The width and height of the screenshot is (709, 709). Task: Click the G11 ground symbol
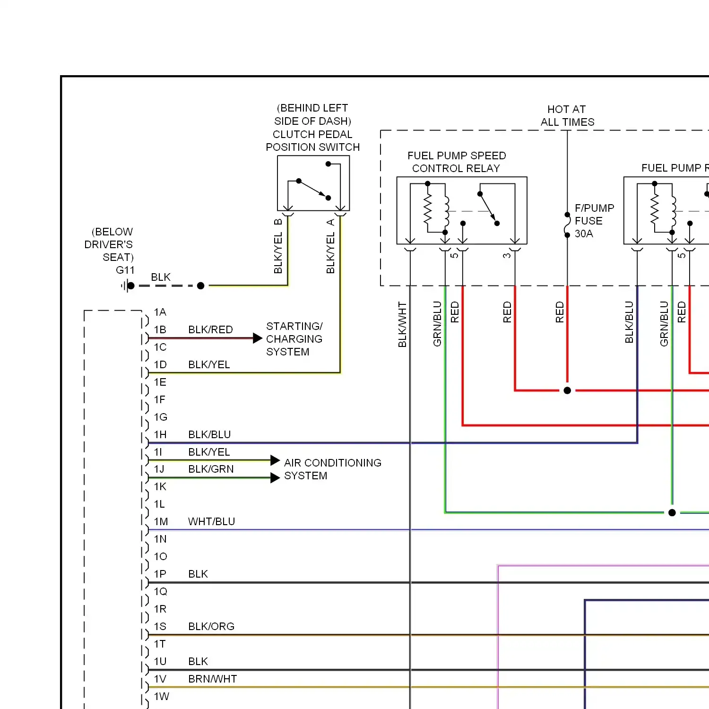point(128,285)
